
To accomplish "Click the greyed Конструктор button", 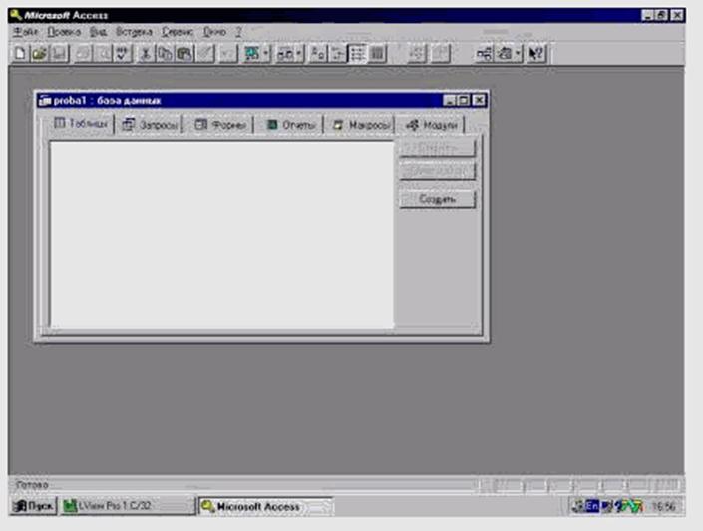I will pyautogui.click(x=437, y=171).
